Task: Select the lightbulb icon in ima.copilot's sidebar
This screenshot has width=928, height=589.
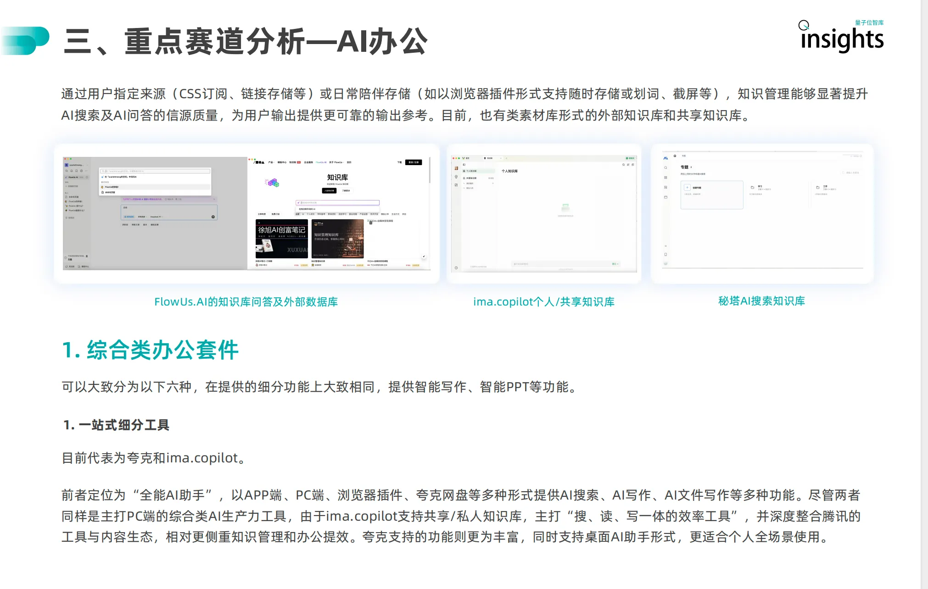Action: pyautogui.click(x=456, y=177)
